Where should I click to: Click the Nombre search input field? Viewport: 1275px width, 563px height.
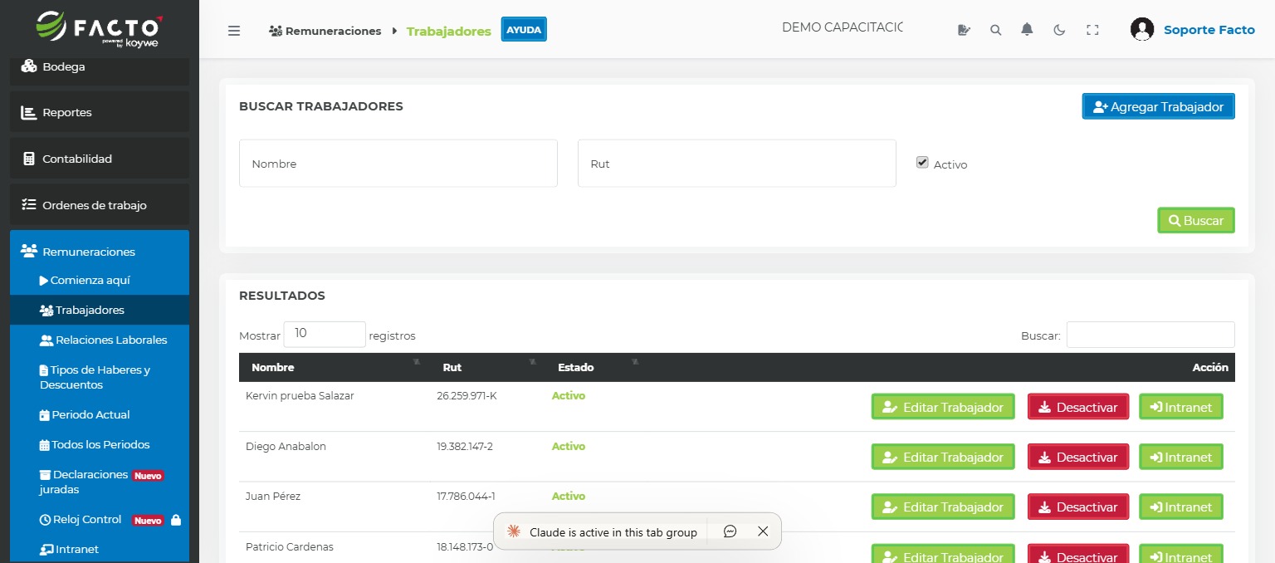coord(398,164)
